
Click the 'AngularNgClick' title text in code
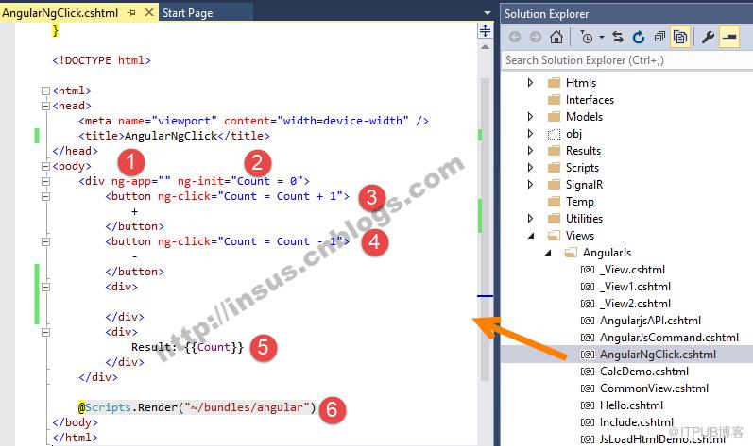coord(171,136)
